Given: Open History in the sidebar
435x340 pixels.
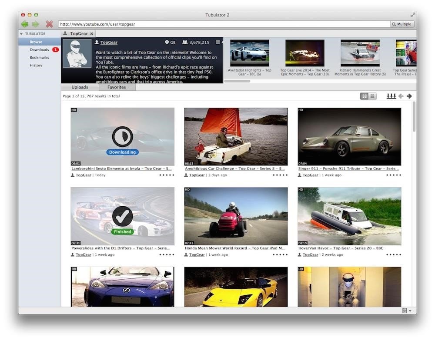Looking at the screenshot, I should pos(36,65).
